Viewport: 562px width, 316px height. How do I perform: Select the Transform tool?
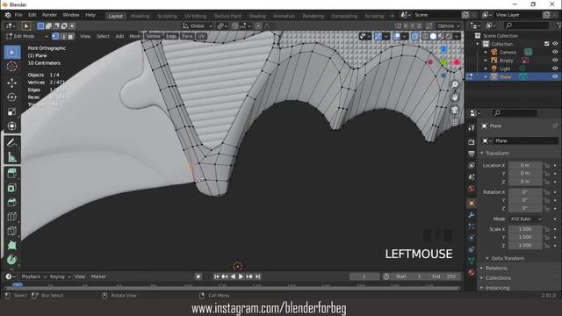(x=11, y=126)
